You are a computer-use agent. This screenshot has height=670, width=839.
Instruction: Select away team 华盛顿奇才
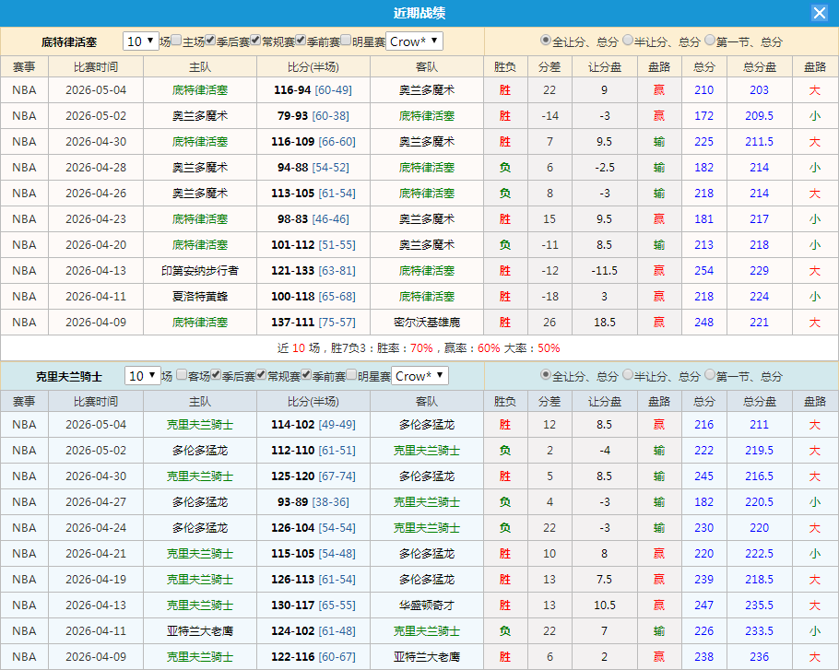pyautogui.click(x=427, y=605)
